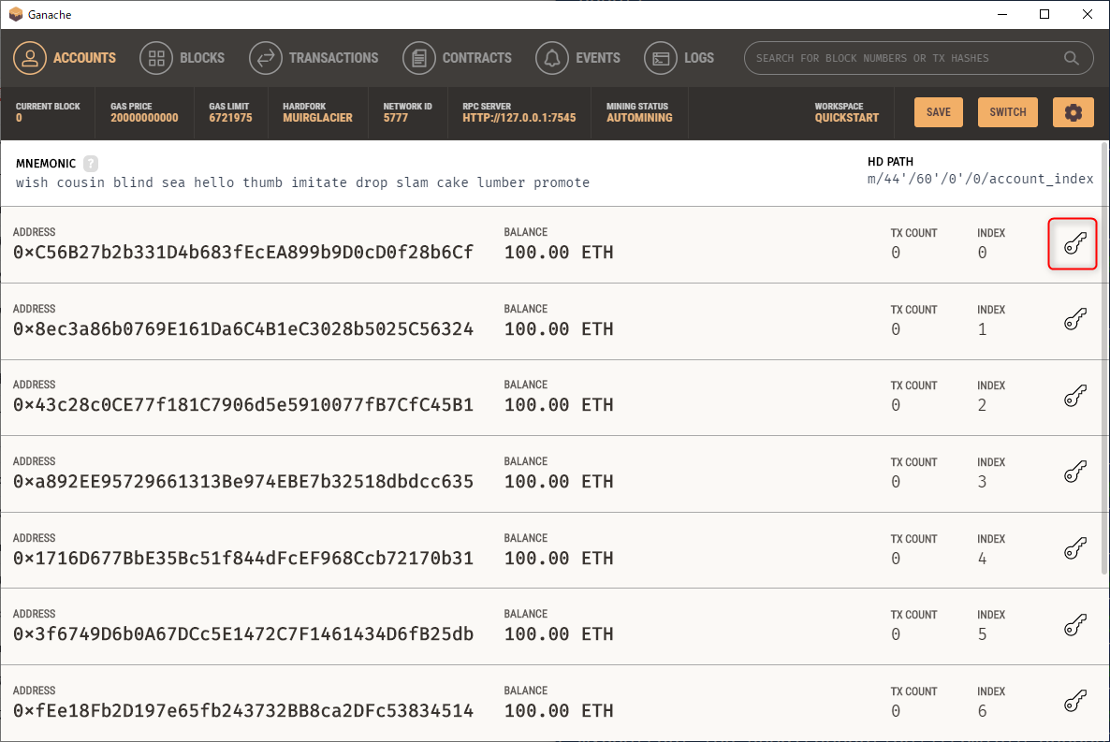Open the Transactions tab
The image size is (1110, 742).
pyautogui.click(x=314, y=58)
